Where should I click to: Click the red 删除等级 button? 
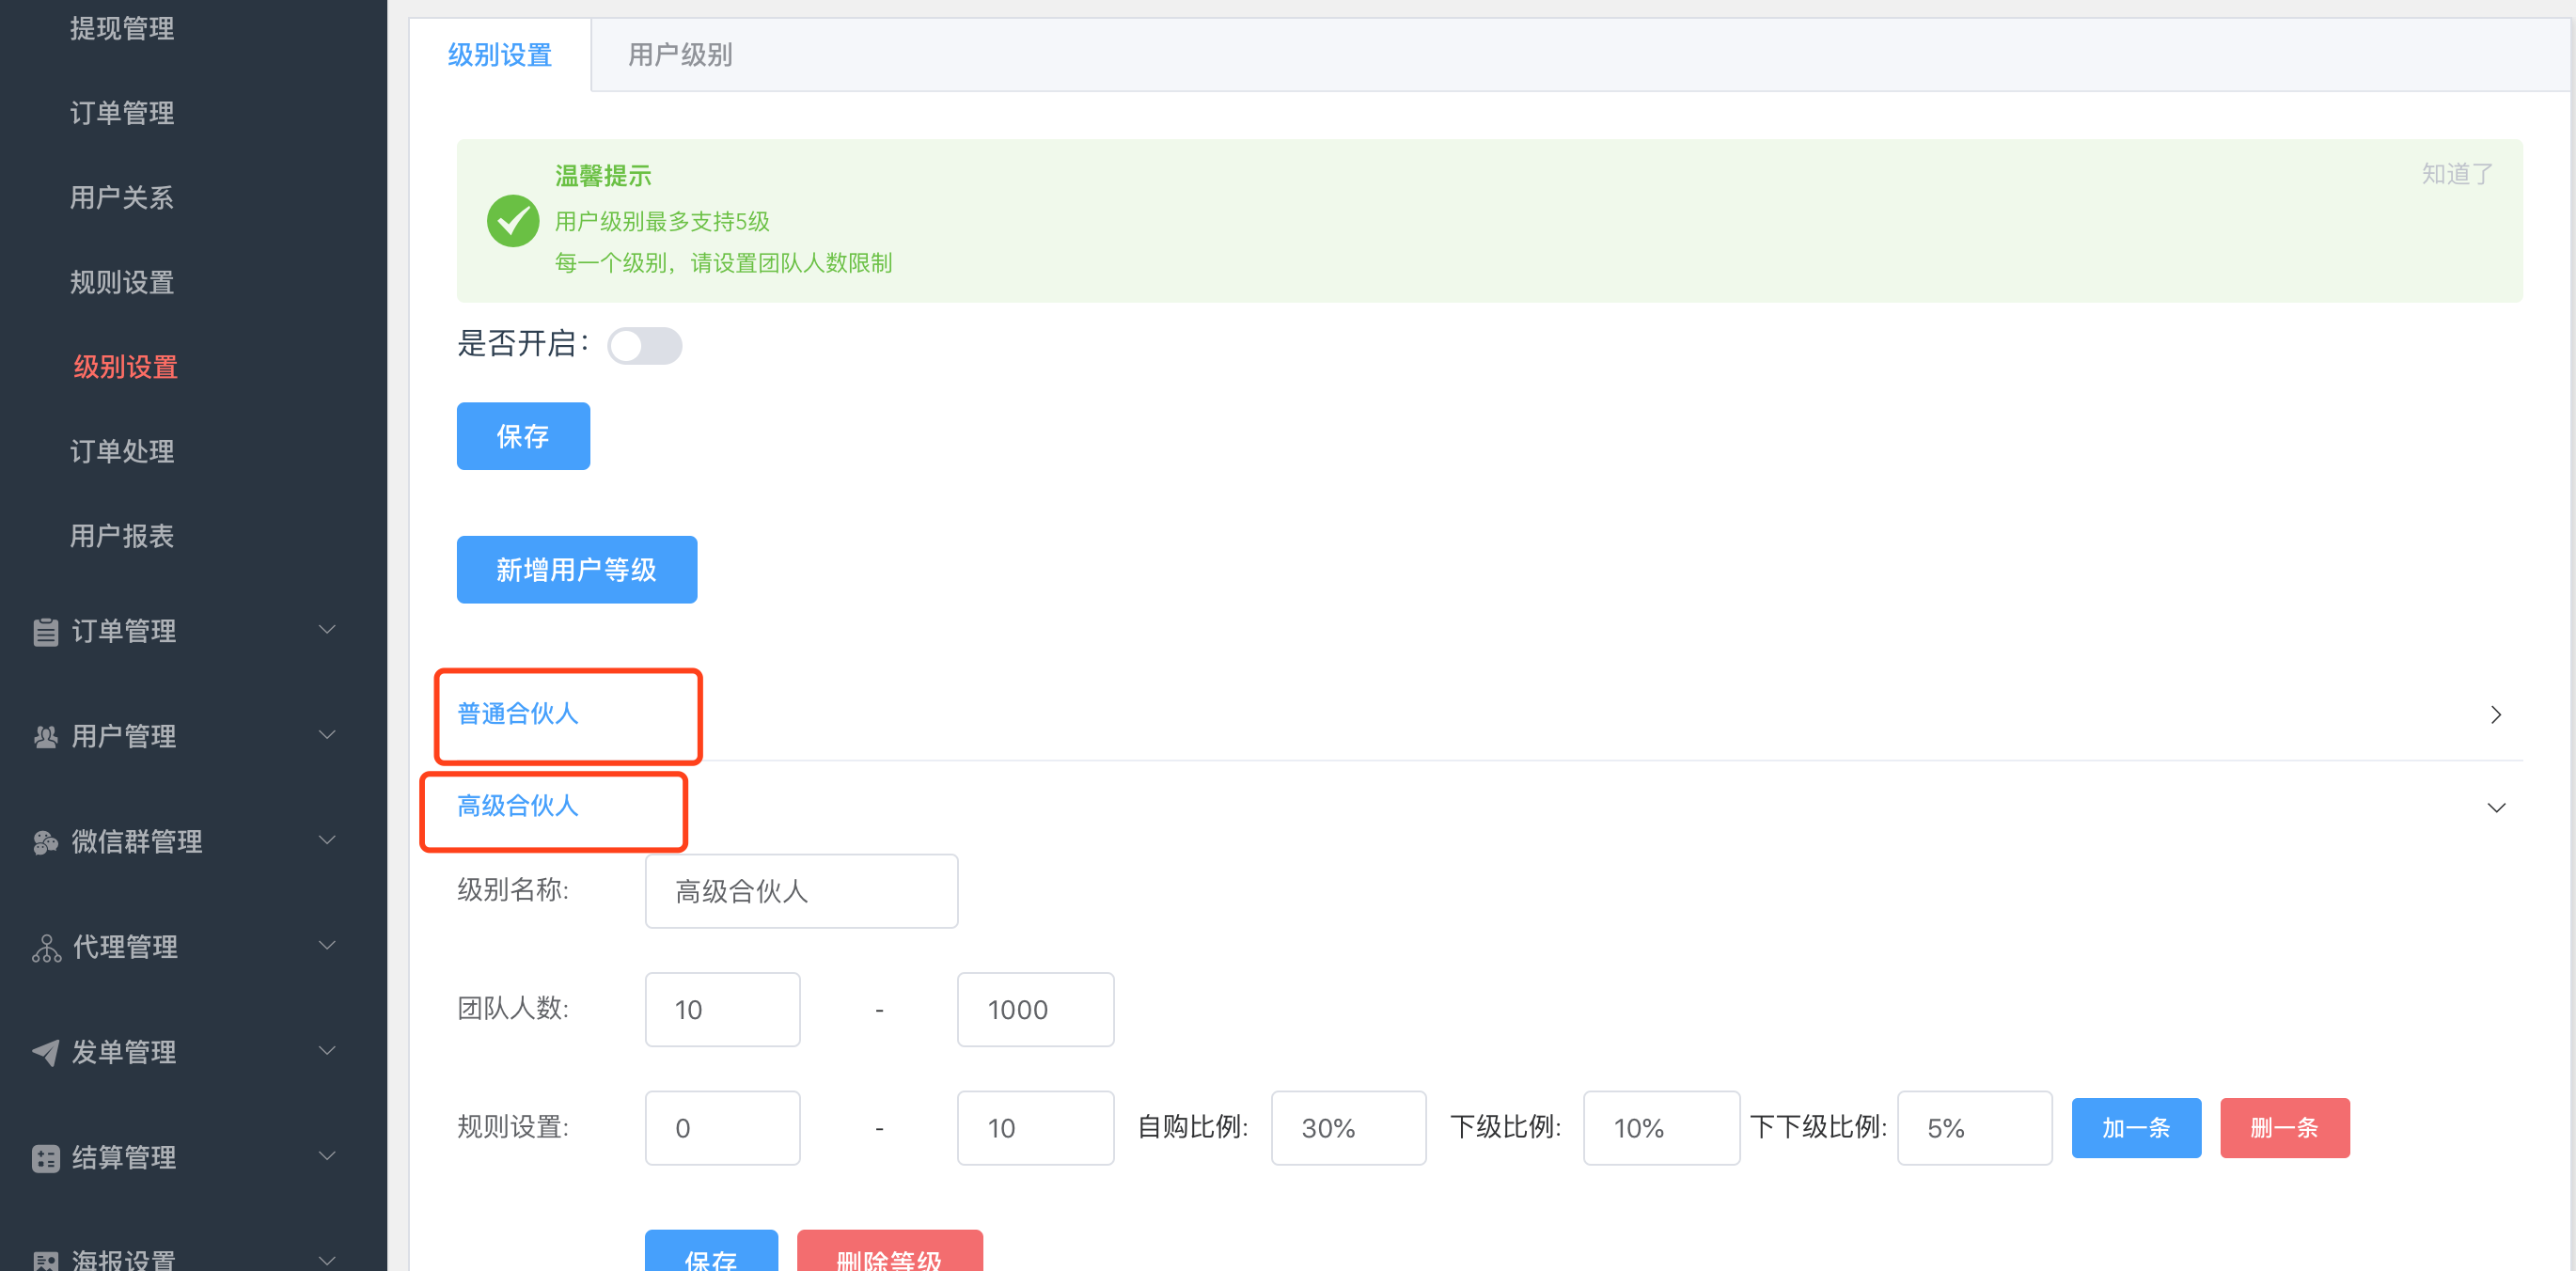coord(889,1252)
